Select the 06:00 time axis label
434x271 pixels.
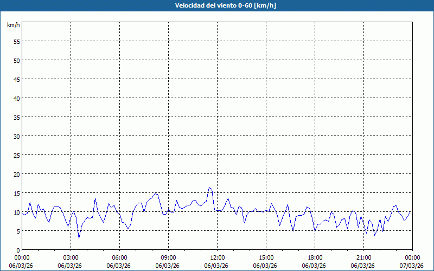pyautogui.click(x=119, y=257)
